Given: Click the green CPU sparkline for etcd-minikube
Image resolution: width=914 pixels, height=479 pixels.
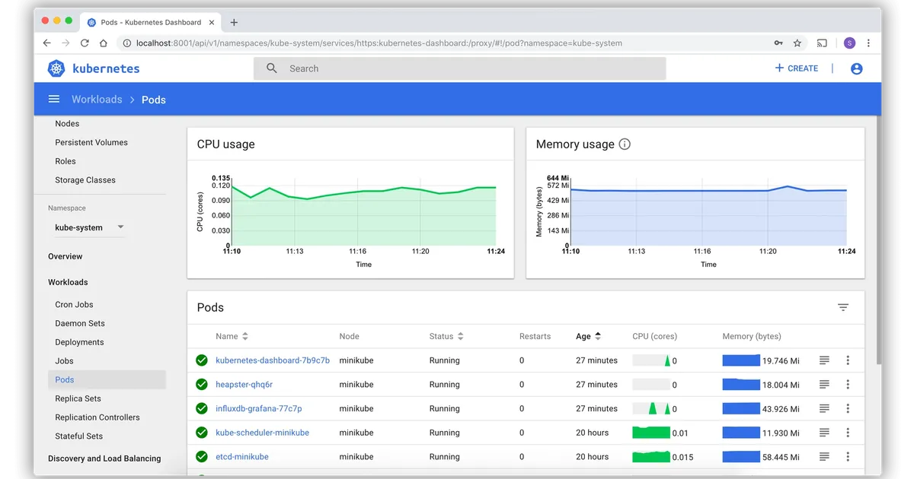Looking at the screenshot, I should (651, 457).
